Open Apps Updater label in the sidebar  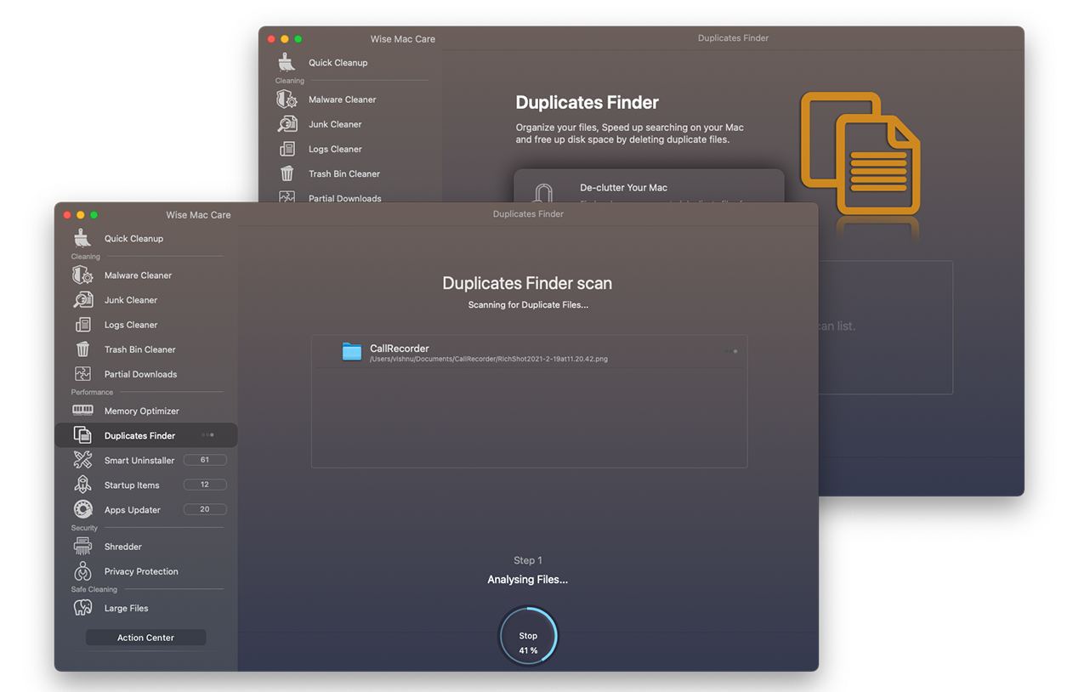[x=132, y=509]
